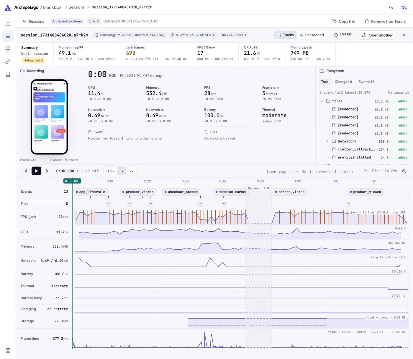Select the checkout_opened event marker

[x=181, y=192]
